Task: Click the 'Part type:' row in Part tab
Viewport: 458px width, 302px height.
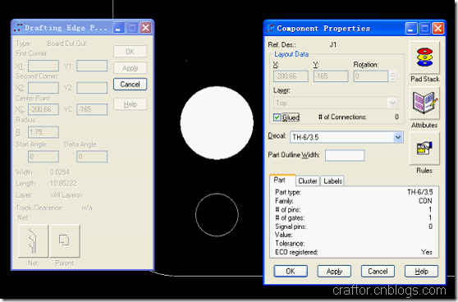Action: [x=354, y=192]
